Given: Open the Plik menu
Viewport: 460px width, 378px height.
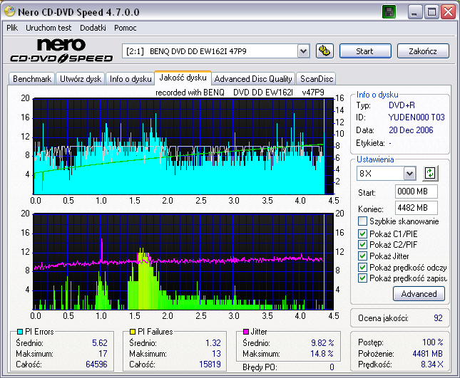Looking at the screenshot, I should tap(12, 28).
